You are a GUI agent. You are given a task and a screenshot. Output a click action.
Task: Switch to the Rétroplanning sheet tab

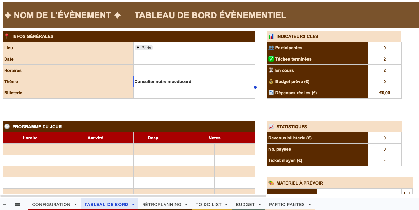162,205
